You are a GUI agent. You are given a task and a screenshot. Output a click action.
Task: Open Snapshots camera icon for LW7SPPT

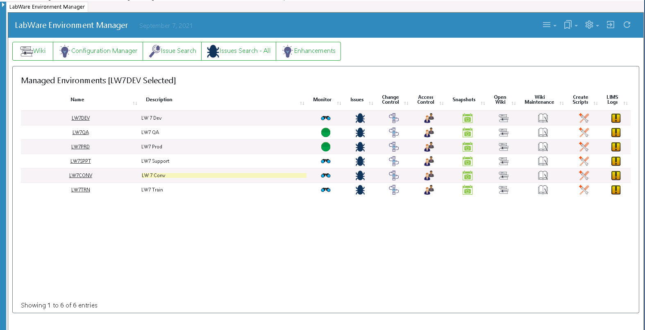(468, 162)
